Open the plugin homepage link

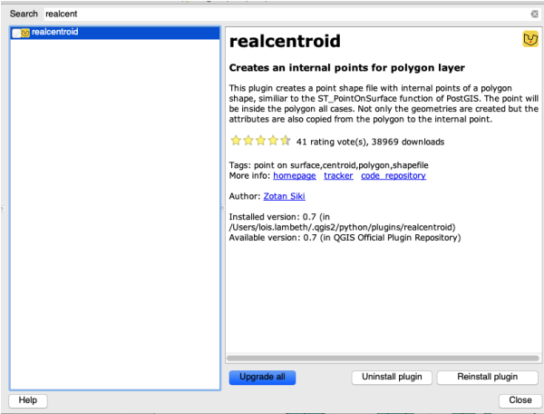294,176
